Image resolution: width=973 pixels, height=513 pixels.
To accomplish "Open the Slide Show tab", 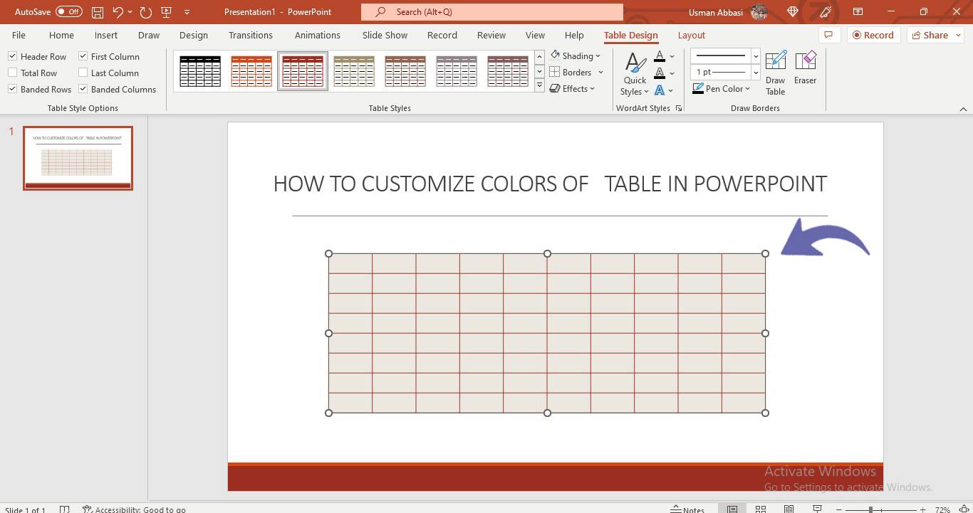I will [385, 35].
